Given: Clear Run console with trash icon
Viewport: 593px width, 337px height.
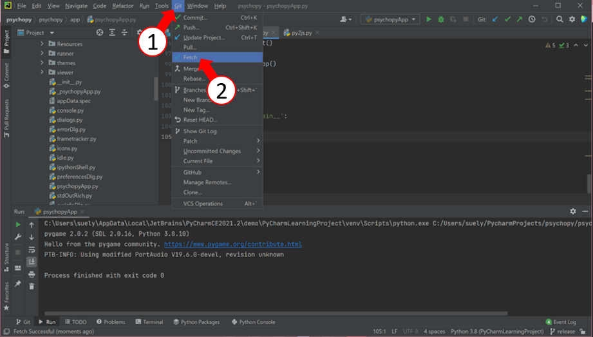Looking at the screenshot, I should 32,286.
